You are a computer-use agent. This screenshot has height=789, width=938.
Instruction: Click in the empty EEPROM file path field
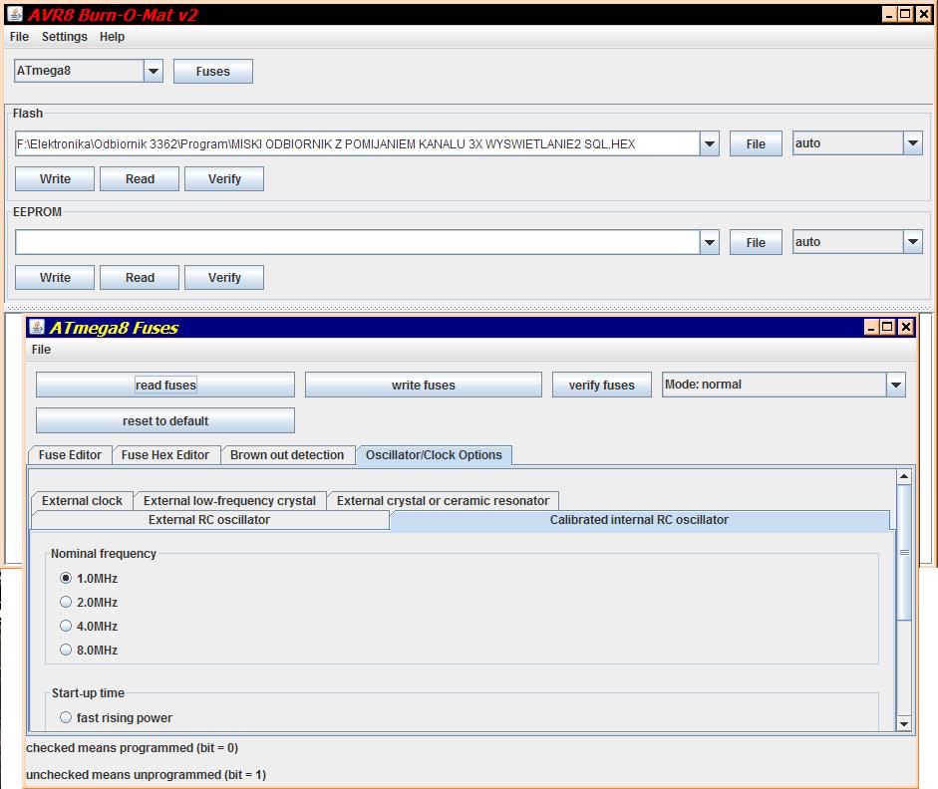(x=358, y=243)
